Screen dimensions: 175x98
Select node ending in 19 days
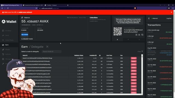point(134,65)
